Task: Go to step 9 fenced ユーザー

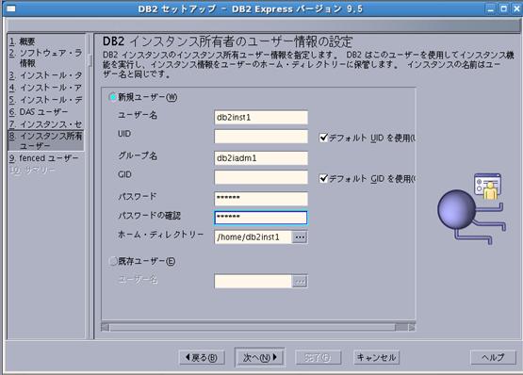Action: tap(43, 158)
